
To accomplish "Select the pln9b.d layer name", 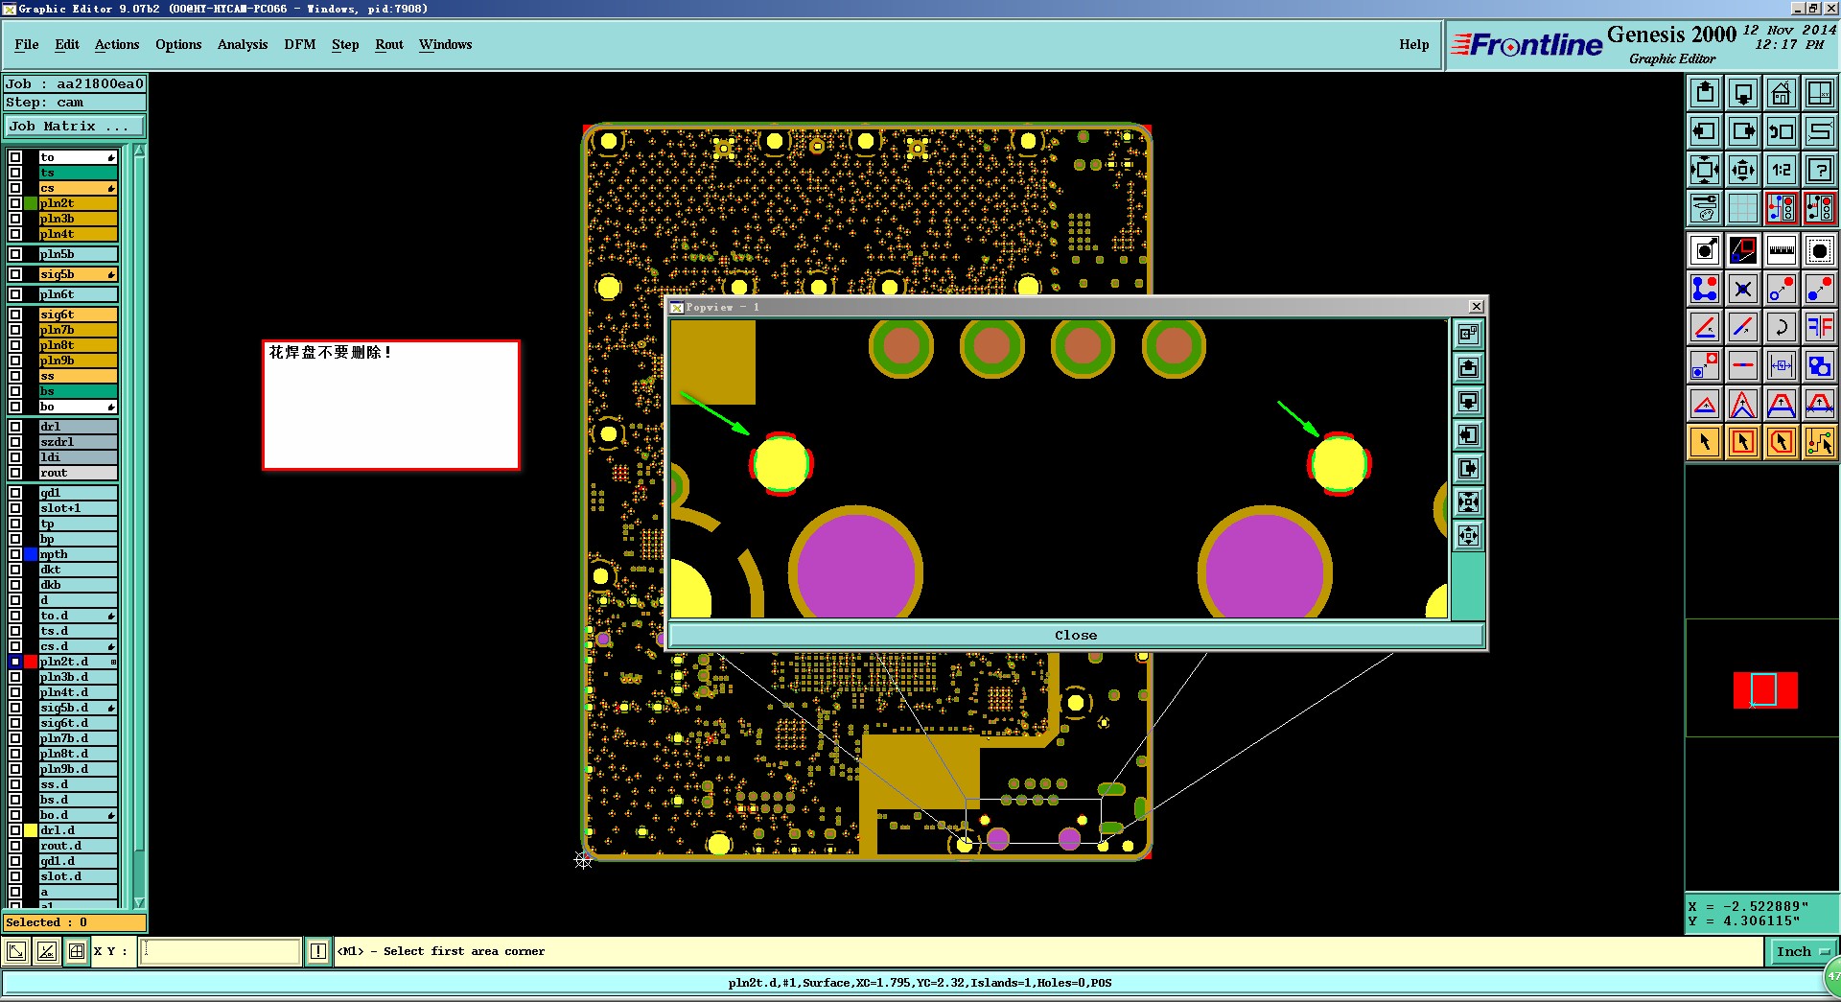I will click(78, 769).
